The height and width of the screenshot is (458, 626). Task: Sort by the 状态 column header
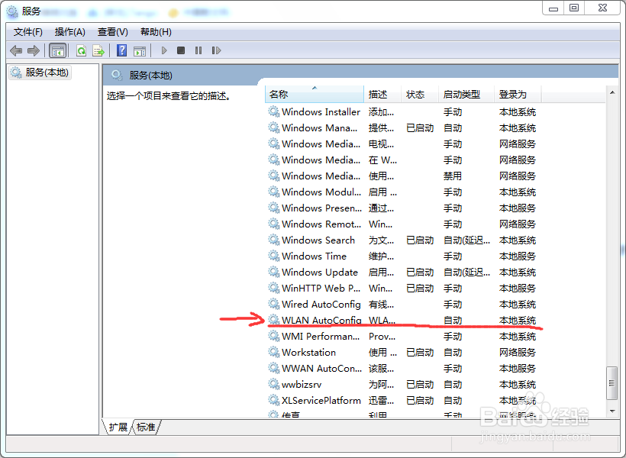(420, 95)
